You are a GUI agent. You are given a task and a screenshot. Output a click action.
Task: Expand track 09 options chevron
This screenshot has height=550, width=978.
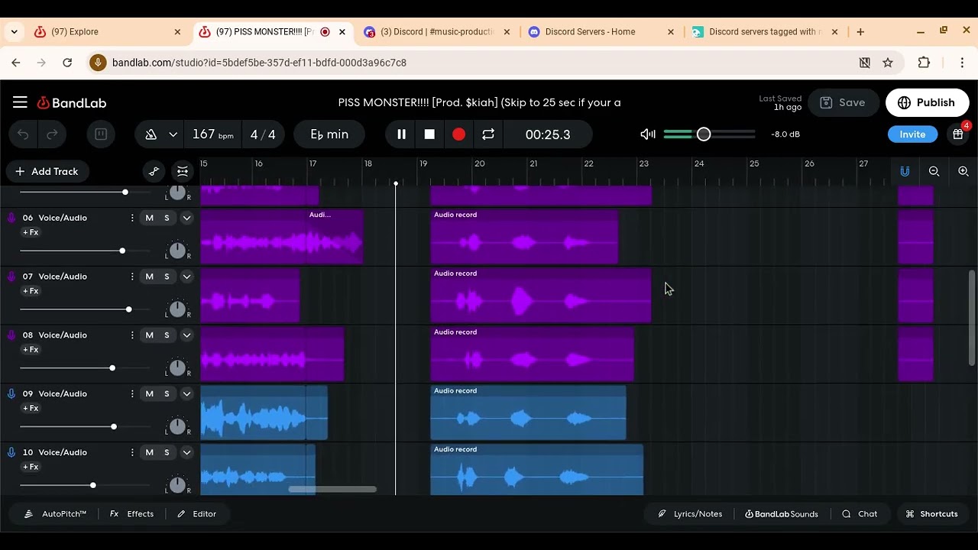186,394
